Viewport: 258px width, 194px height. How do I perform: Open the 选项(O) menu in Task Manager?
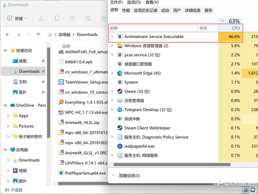coord(134,2)
